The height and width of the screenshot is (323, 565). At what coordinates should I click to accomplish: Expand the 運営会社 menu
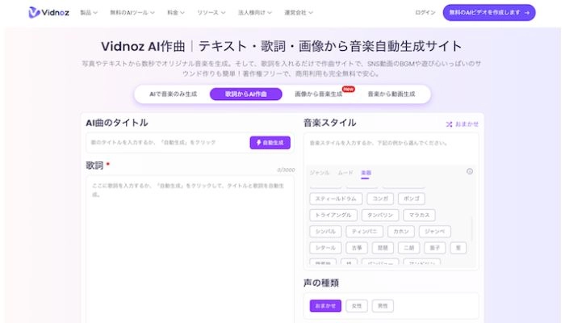click(299, 13)
